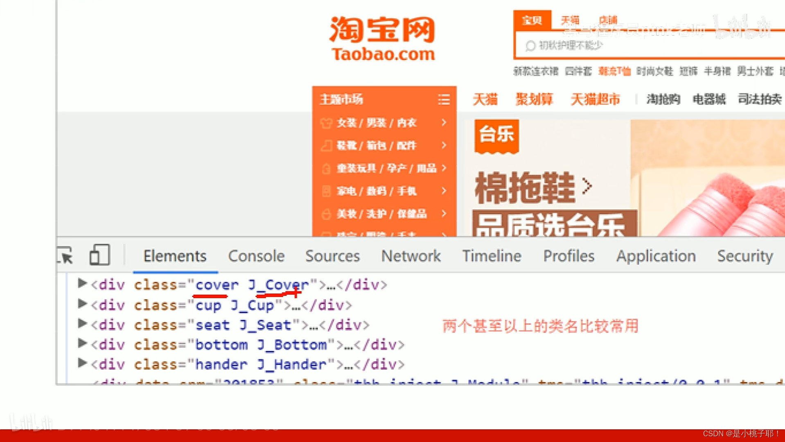785x442 pixels.
Task: Expand the cup J_Cup div node
Action: 82,304
